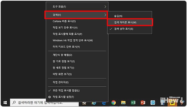Image resolution: width=187 pixels, height=107 pixels.
Task: Open 작업 표시줄 설정(T)
Action: 77,97
